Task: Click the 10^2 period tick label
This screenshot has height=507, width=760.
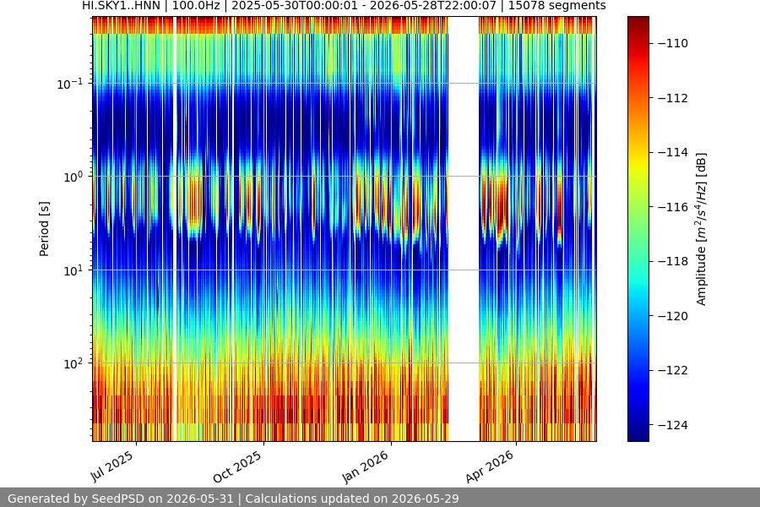Action: (73, 363)
